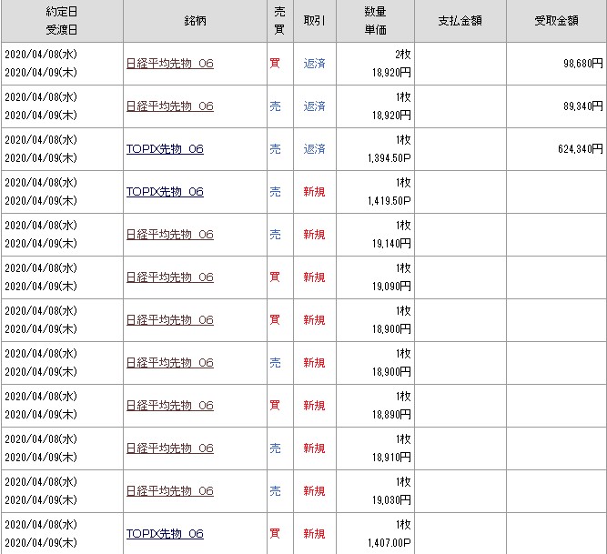This screenshot has width=607, height=554.
Task: Open 日経平均先物 06 link priced 18,890円
Action: [169, 406]
